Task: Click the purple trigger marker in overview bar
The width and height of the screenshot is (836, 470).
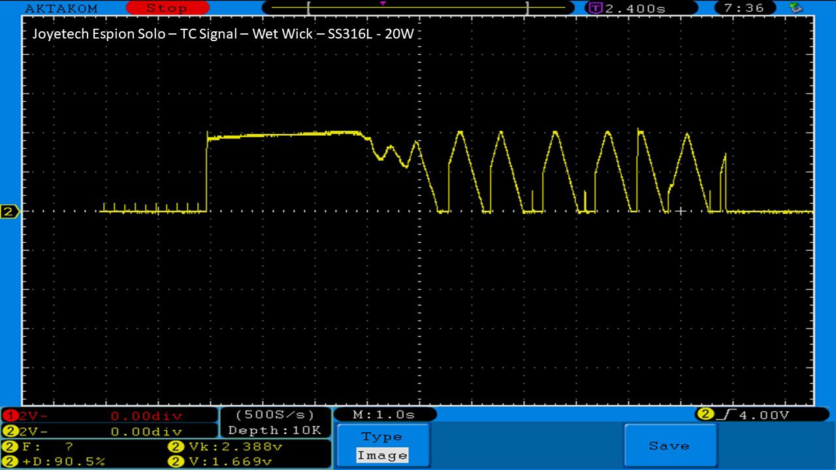Action: tap(383, 3)
